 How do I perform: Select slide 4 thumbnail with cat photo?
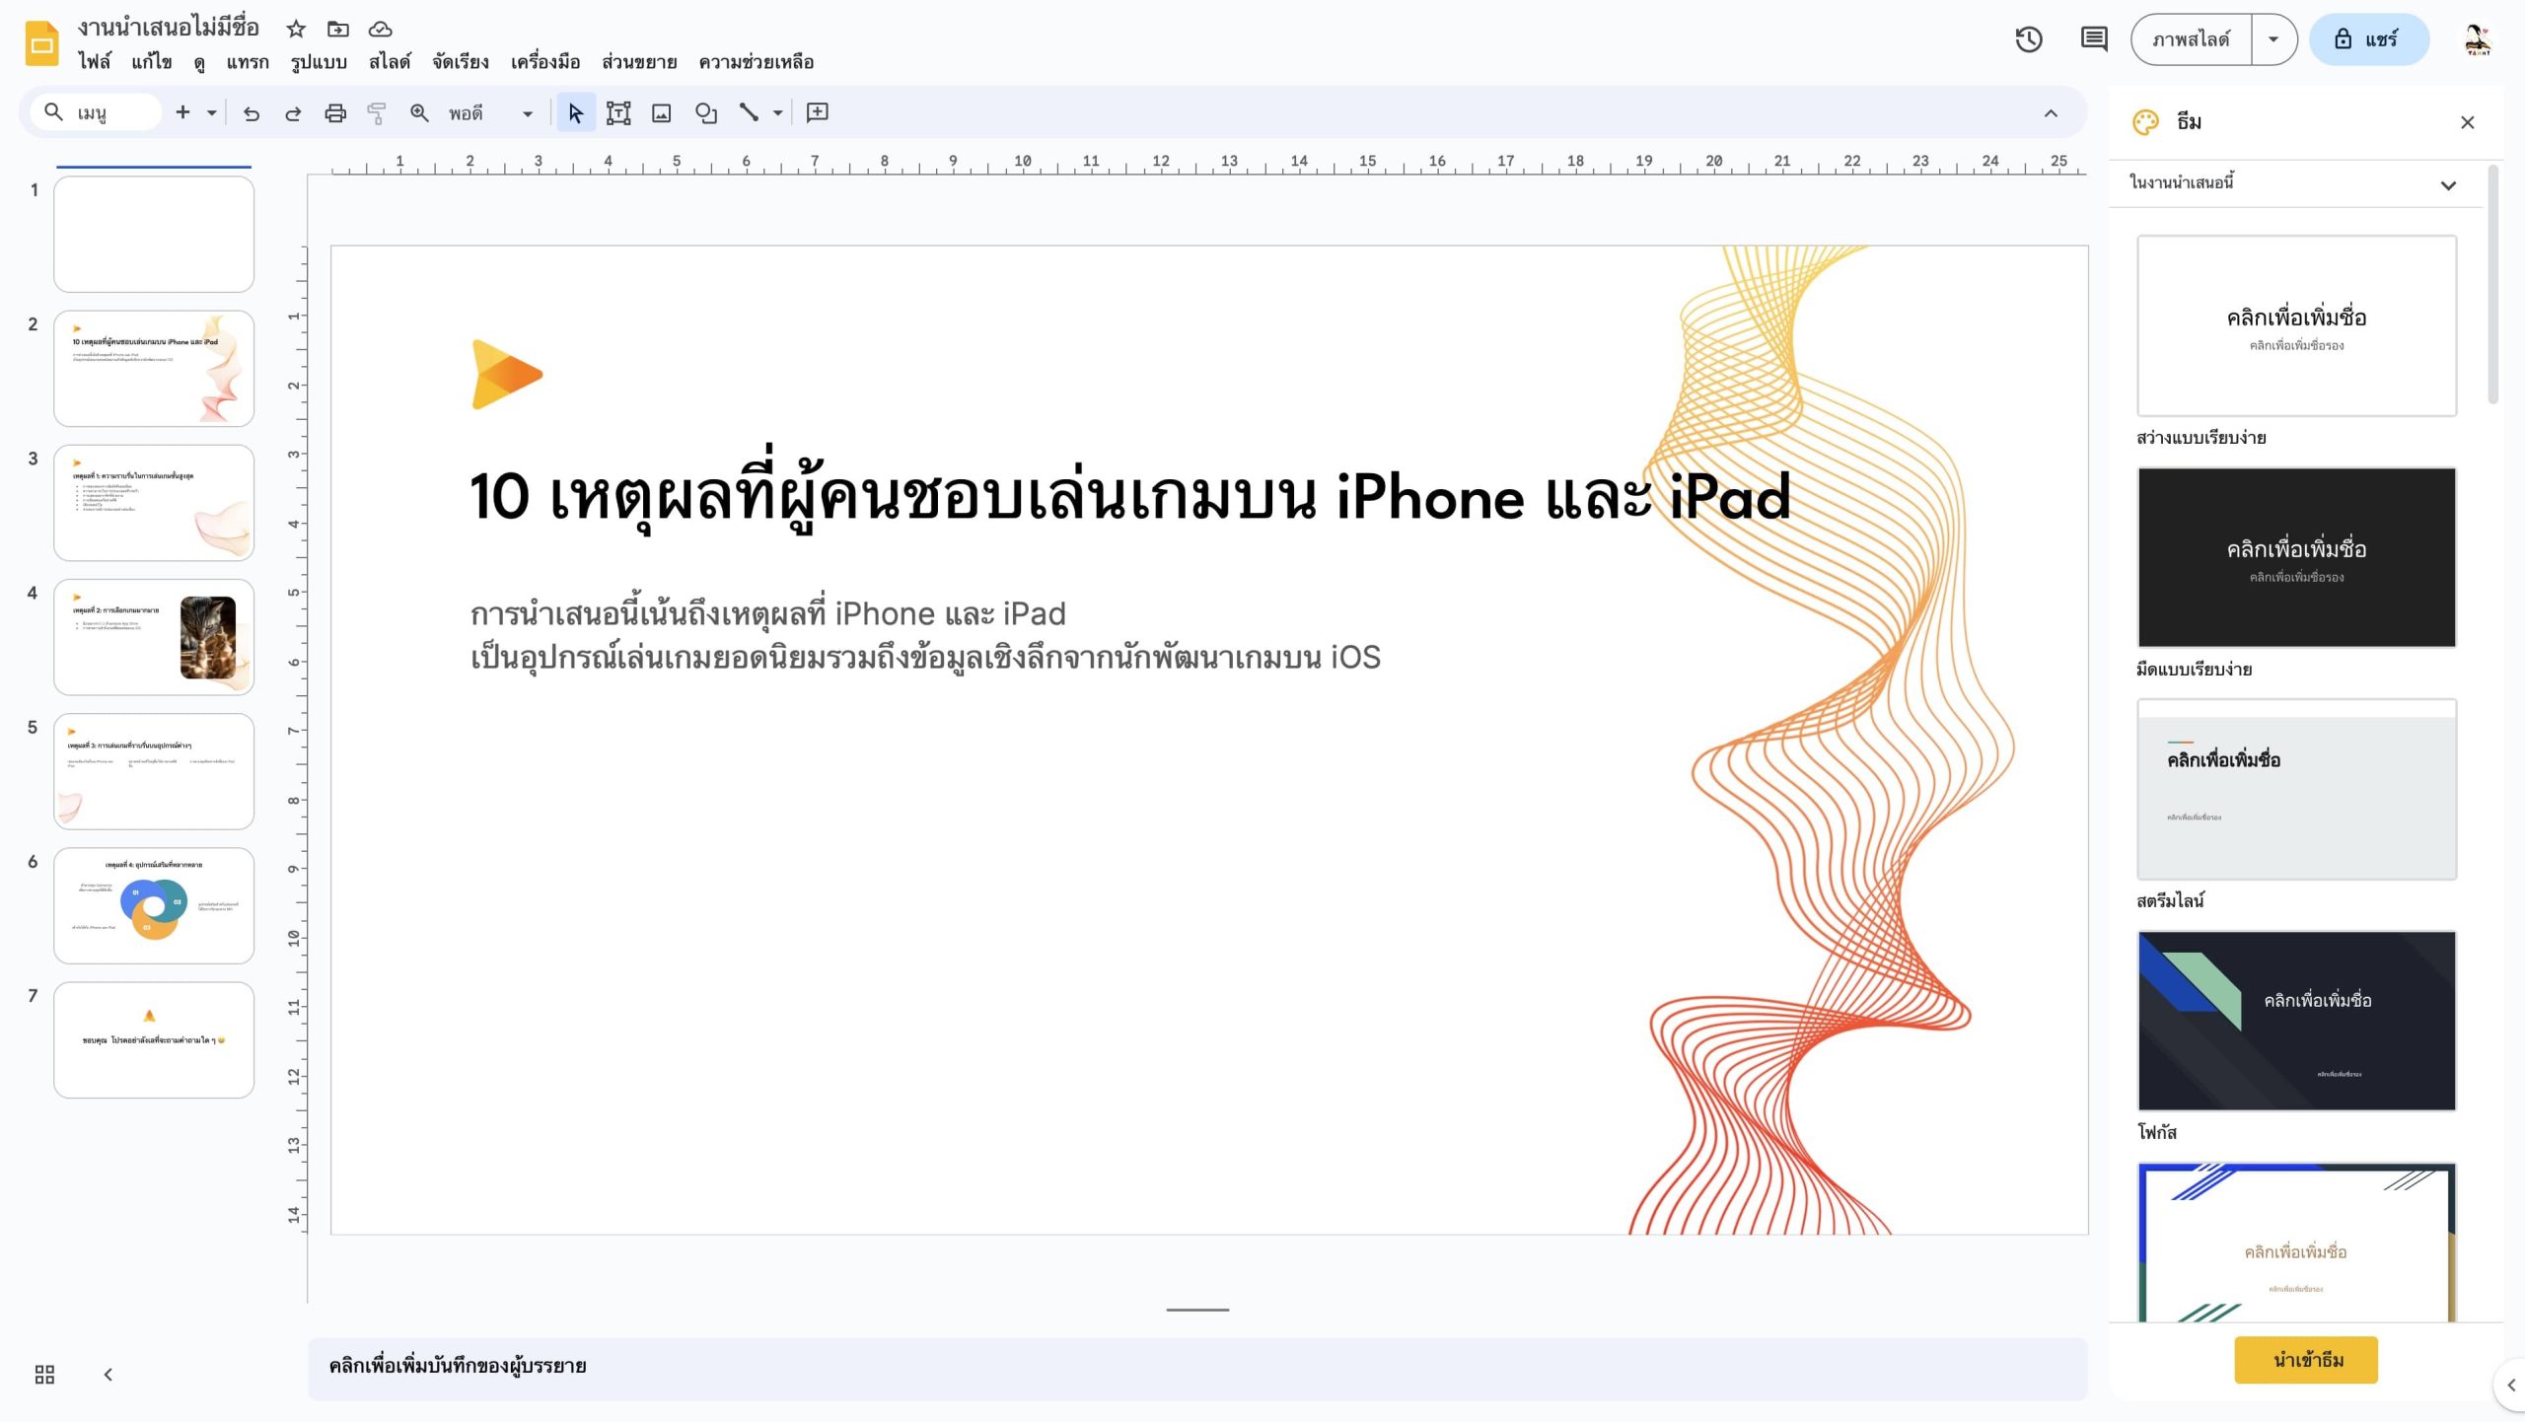154,637
